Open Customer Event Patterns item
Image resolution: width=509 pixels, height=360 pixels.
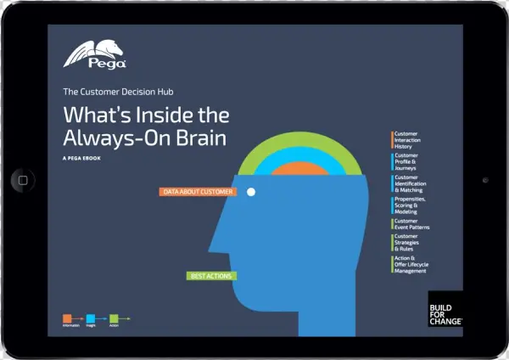411,224
